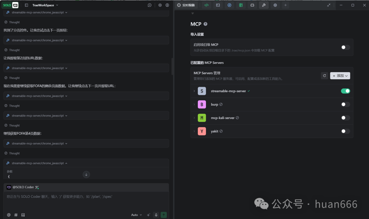369x219 pixels.
Task: Click the @ mention icon in chat
Action: point(9,215)
